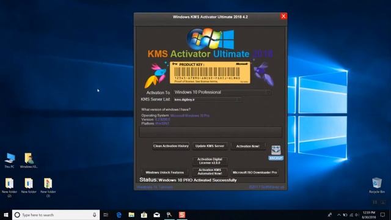Click the Status activated successfully text
The width and height of the screenshot is (391, 220).
(197, 180)
